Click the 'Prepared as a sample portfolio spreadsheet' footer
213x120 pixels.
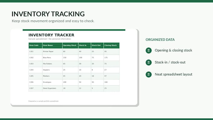tap(44, 101)
